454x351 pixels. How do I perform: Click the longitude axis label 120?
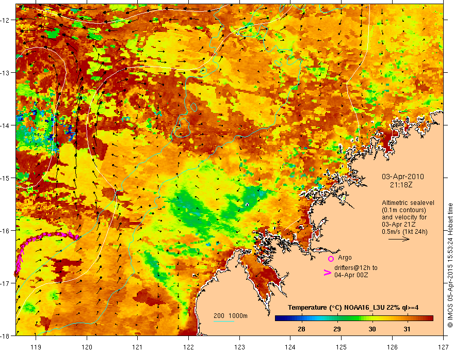pyautogui.click(x=87, y=347)
